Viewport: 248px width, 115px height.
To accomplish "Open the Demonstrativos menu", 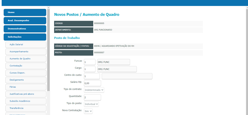I will pos(25,29).
